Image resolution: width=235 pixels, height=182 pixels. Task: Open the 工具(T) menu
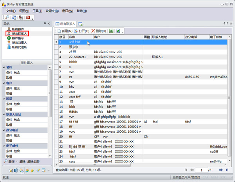pyautogui.click(x=37, y=11)
